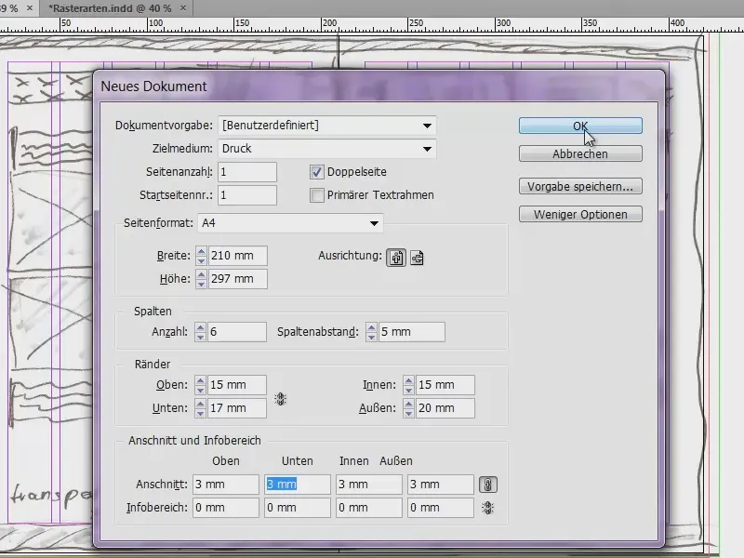Increase Unten margin with up arrow

tap(200, 405)
